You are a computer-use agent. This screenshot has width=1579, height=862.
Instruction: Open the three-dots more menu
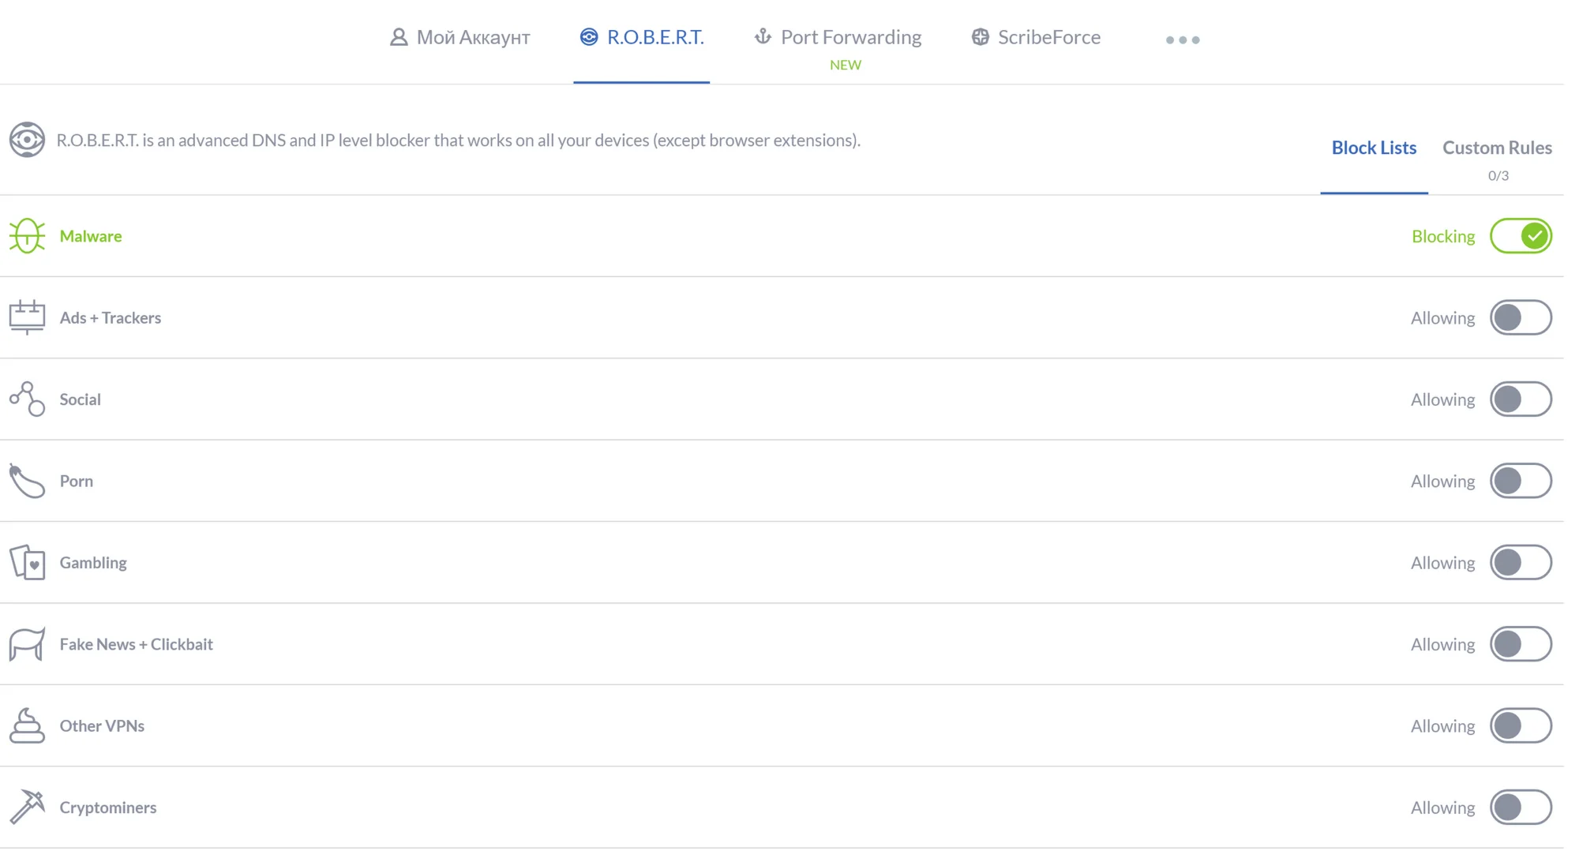pyautogui.click(x=1183, y=39)
